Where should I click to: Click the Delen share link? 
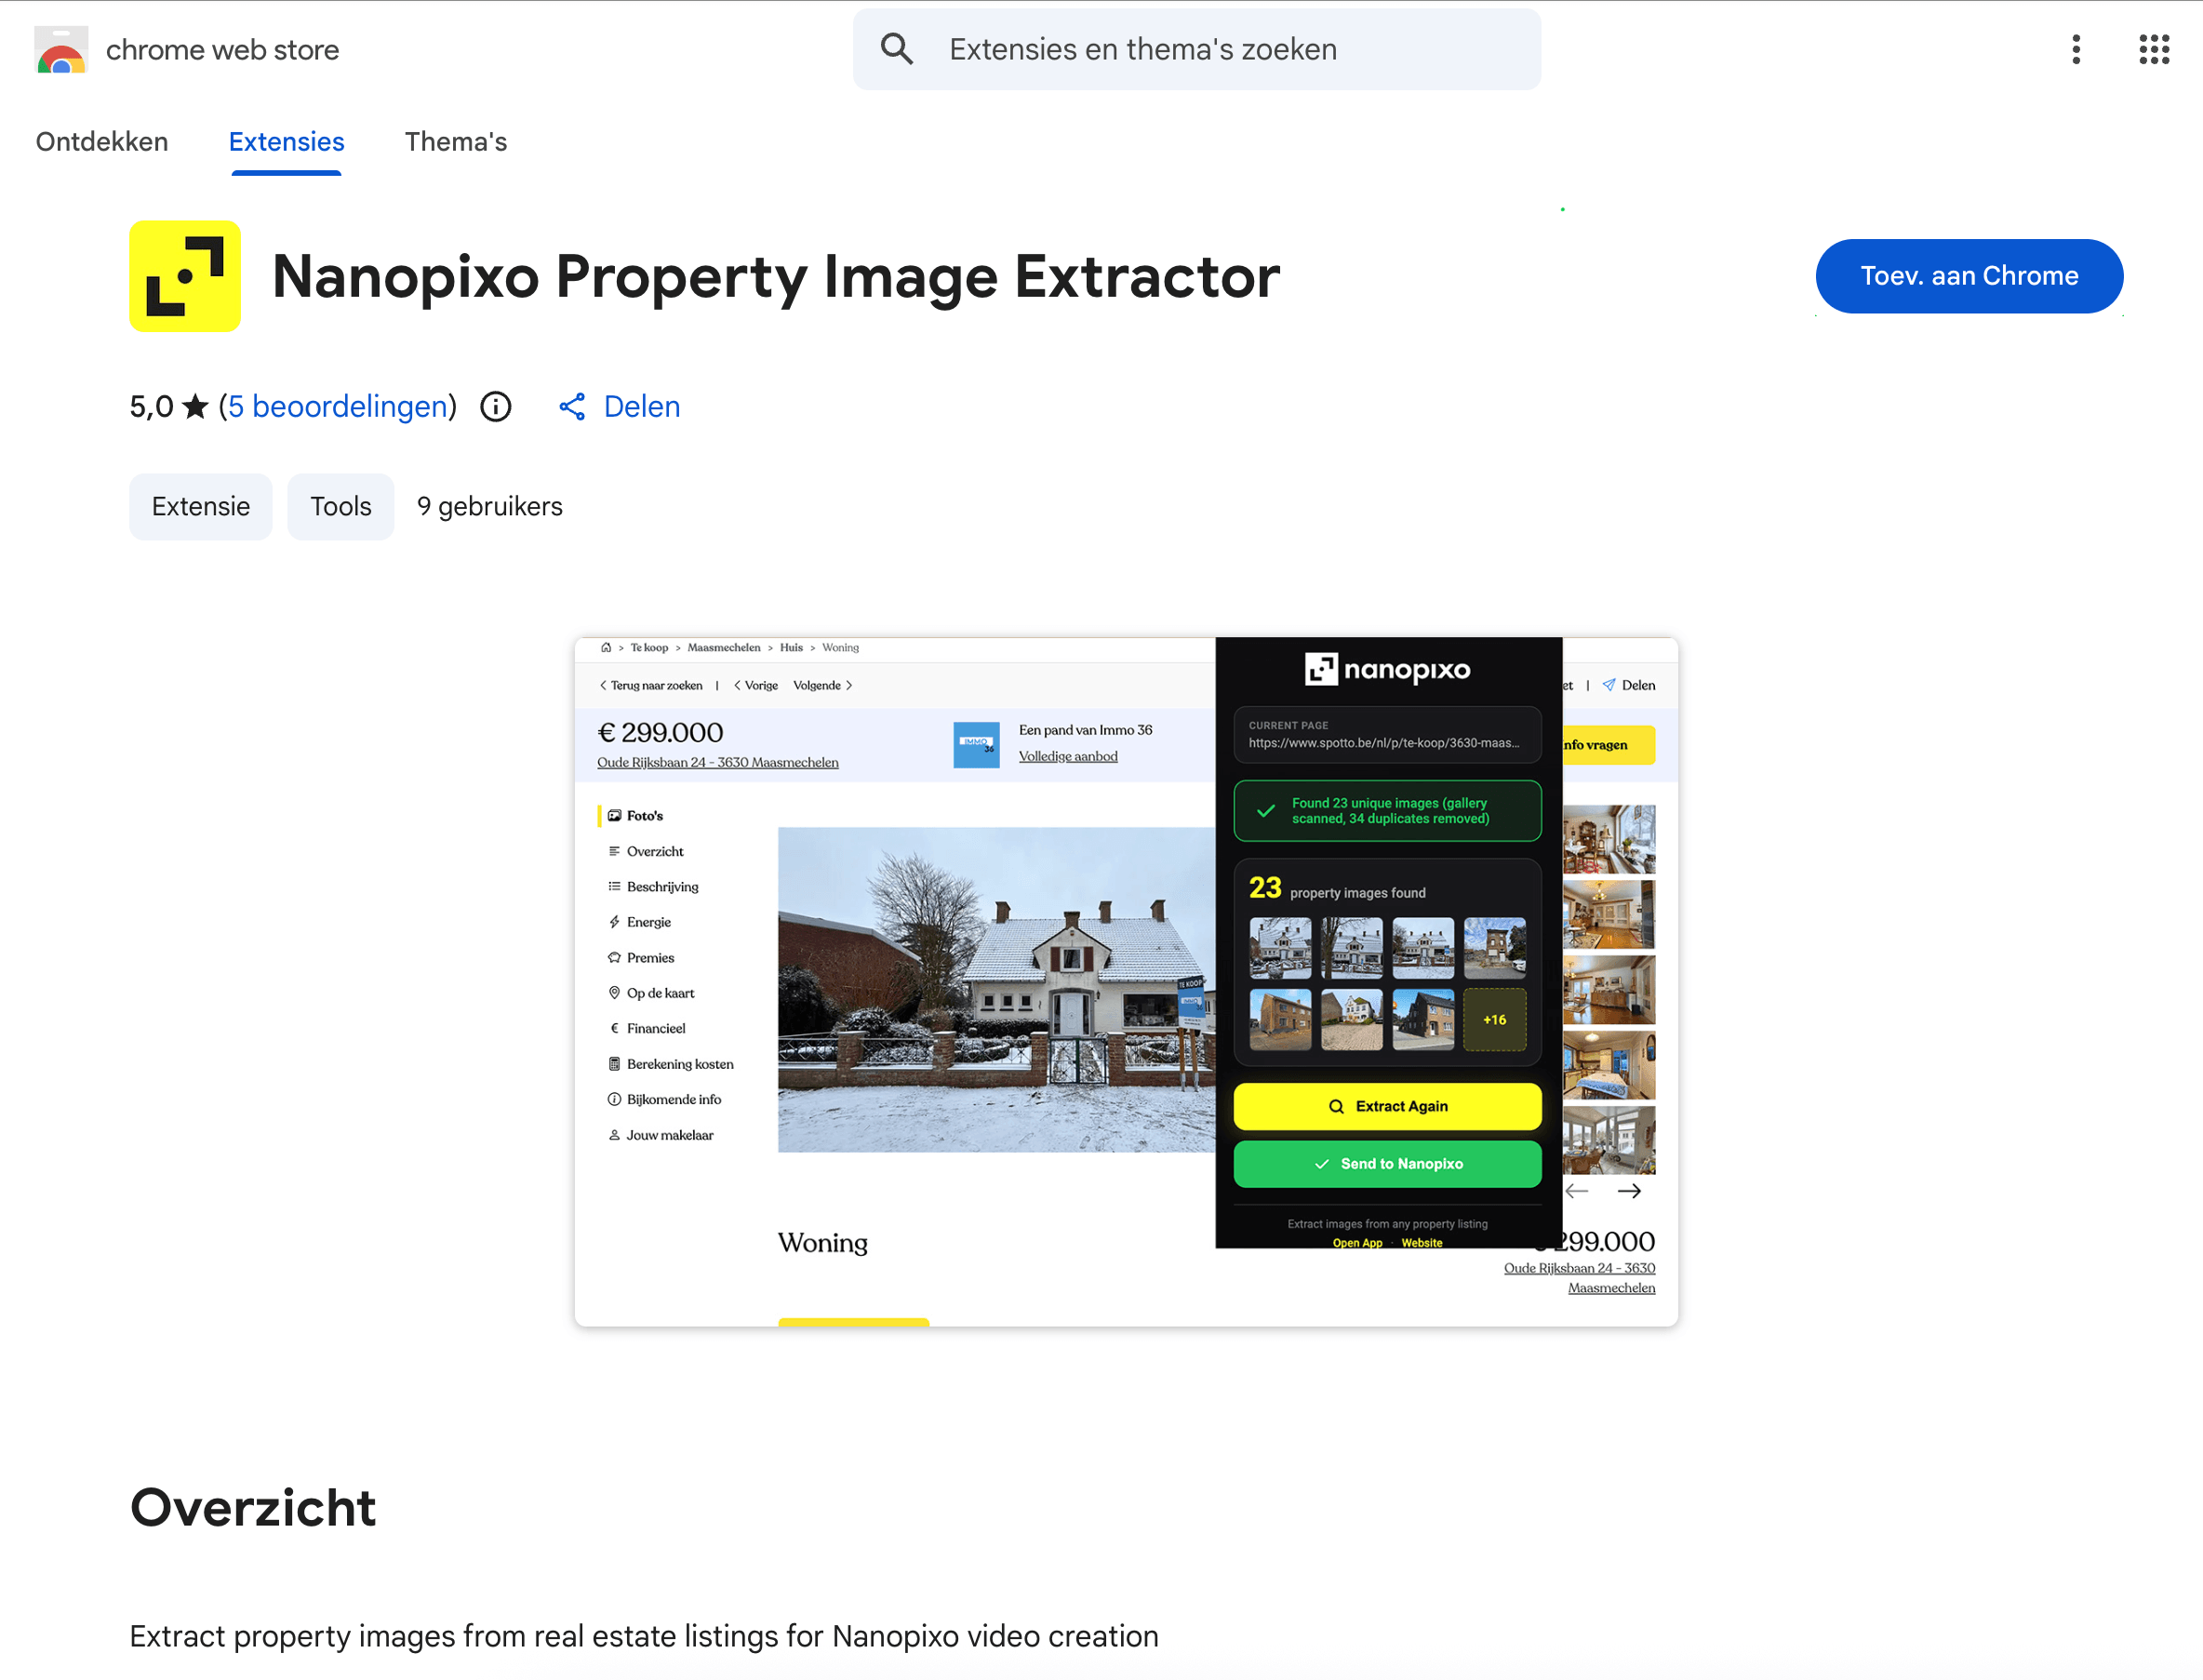coord(641,407)
